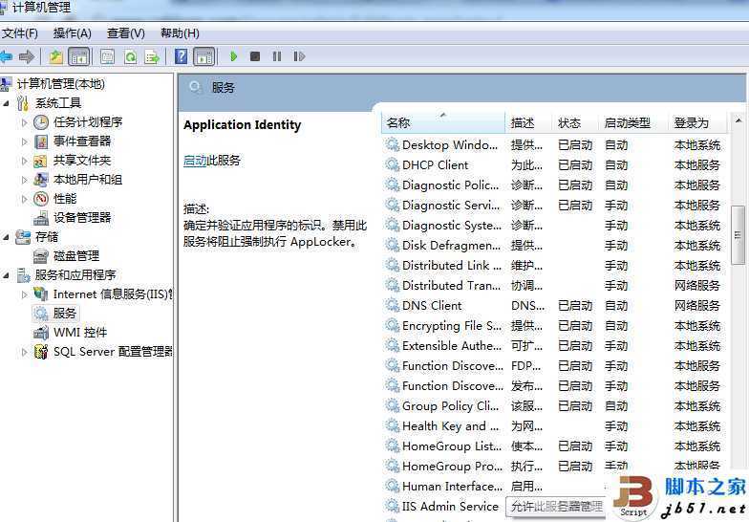
Task: Expand the SQL Server 配置管理器 node arrow
Action: pyautogui.click(x=25, y=352)
